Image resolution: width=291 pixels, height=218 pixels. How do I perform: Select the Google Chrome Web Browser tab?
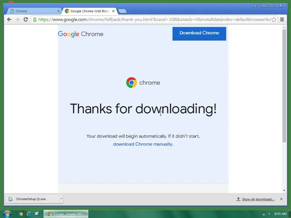[x=90, y=11]
